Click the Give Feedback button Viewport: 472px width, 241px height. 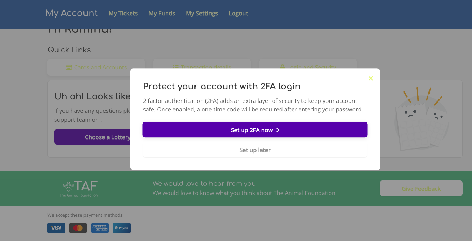coord(421,189)
